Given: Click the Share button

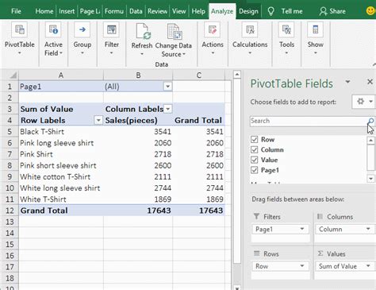Looking at the screenshot, I should tap(332, 11).
